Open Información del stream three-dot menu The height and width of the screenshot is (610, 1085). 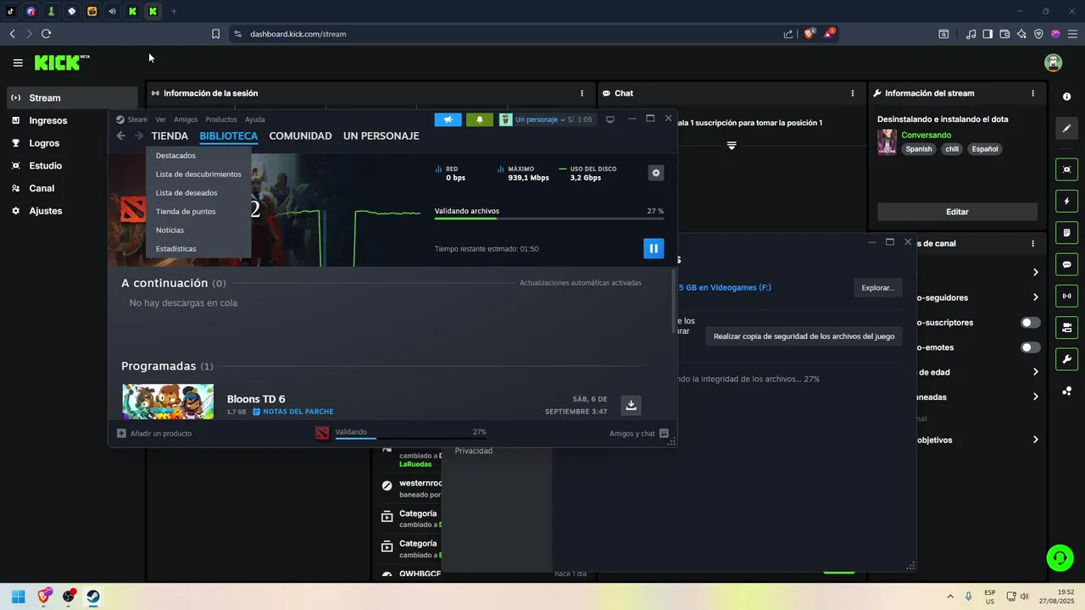(1032, 93)
